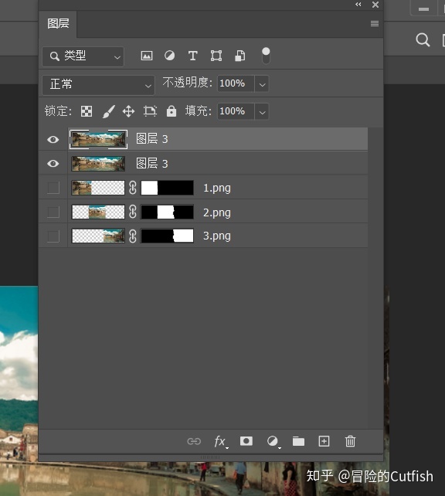The height and width of the screenshot is (496, 445).
Task: Expand the opacity slider dropdown arrow
Action: pos(262,84)
